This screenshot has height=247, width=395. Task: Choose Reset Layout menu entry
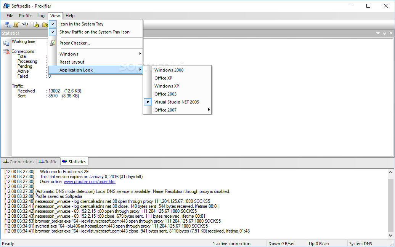point(95,62)
